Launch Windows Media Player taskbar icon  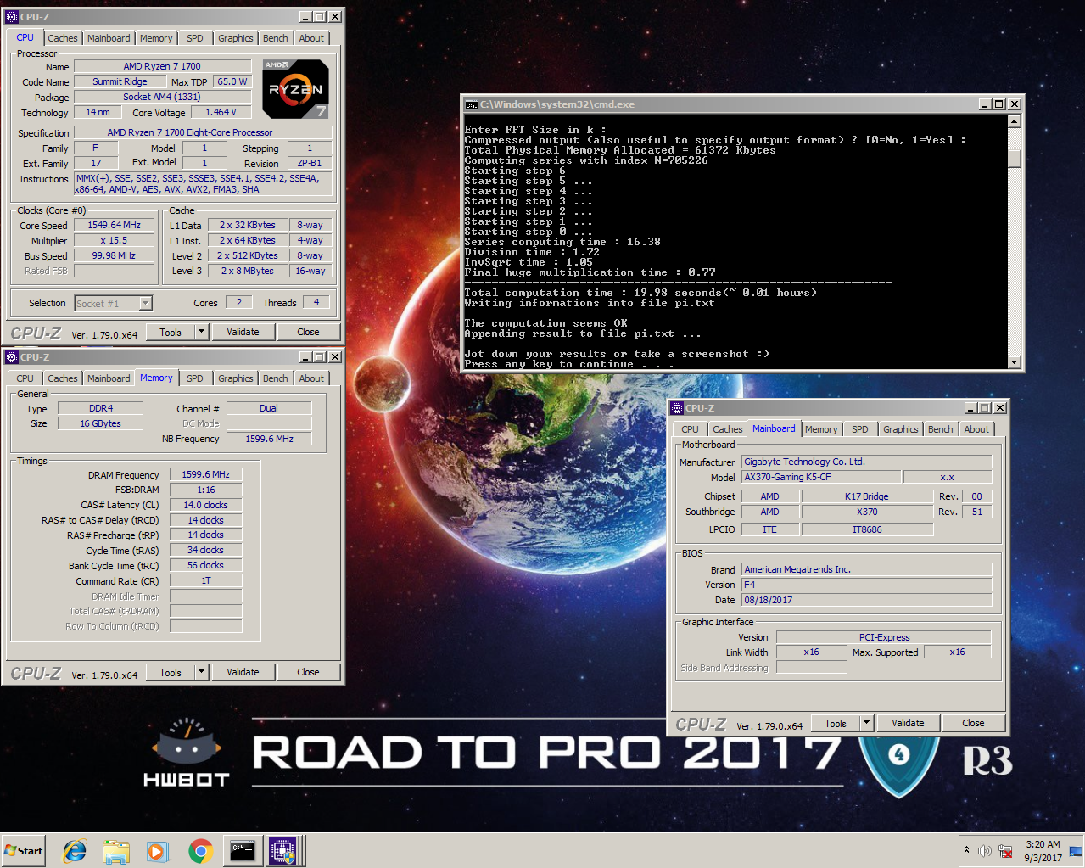point(158,851)
